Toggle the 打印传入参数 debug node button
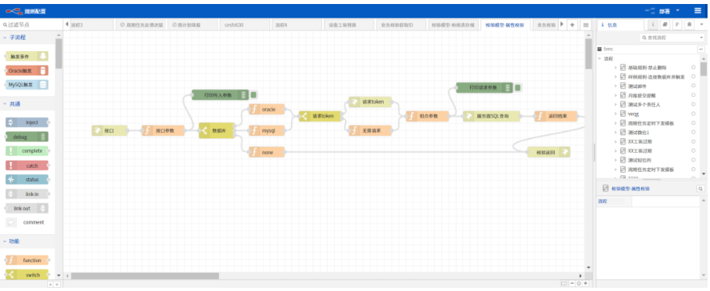710x291 pixels. 253,95
